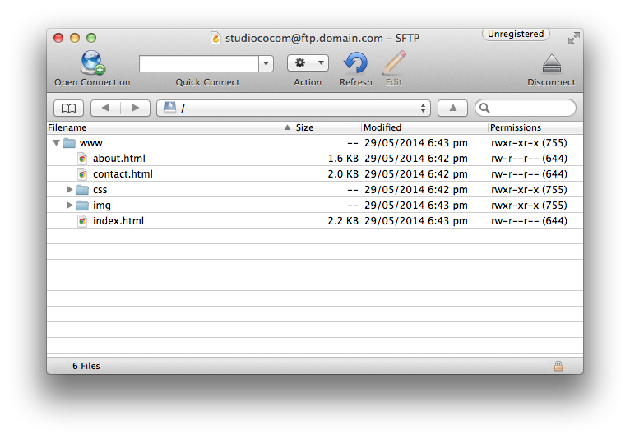Click permissions of the www row
The image size is (630, 439).
(529, 143)
